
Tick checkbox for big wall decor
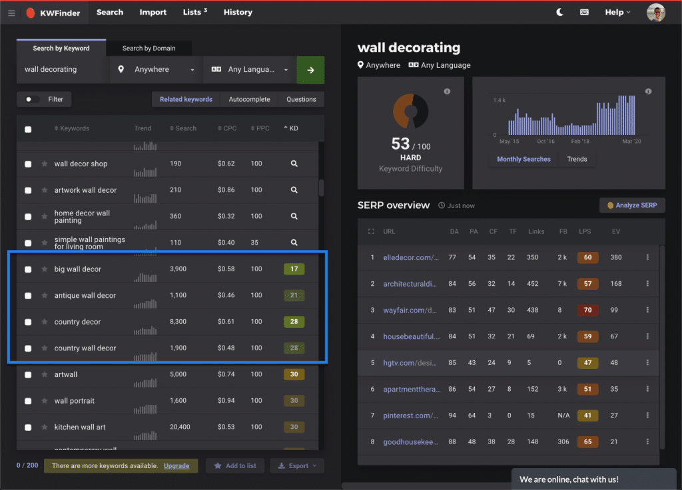(x=28, y=269)
